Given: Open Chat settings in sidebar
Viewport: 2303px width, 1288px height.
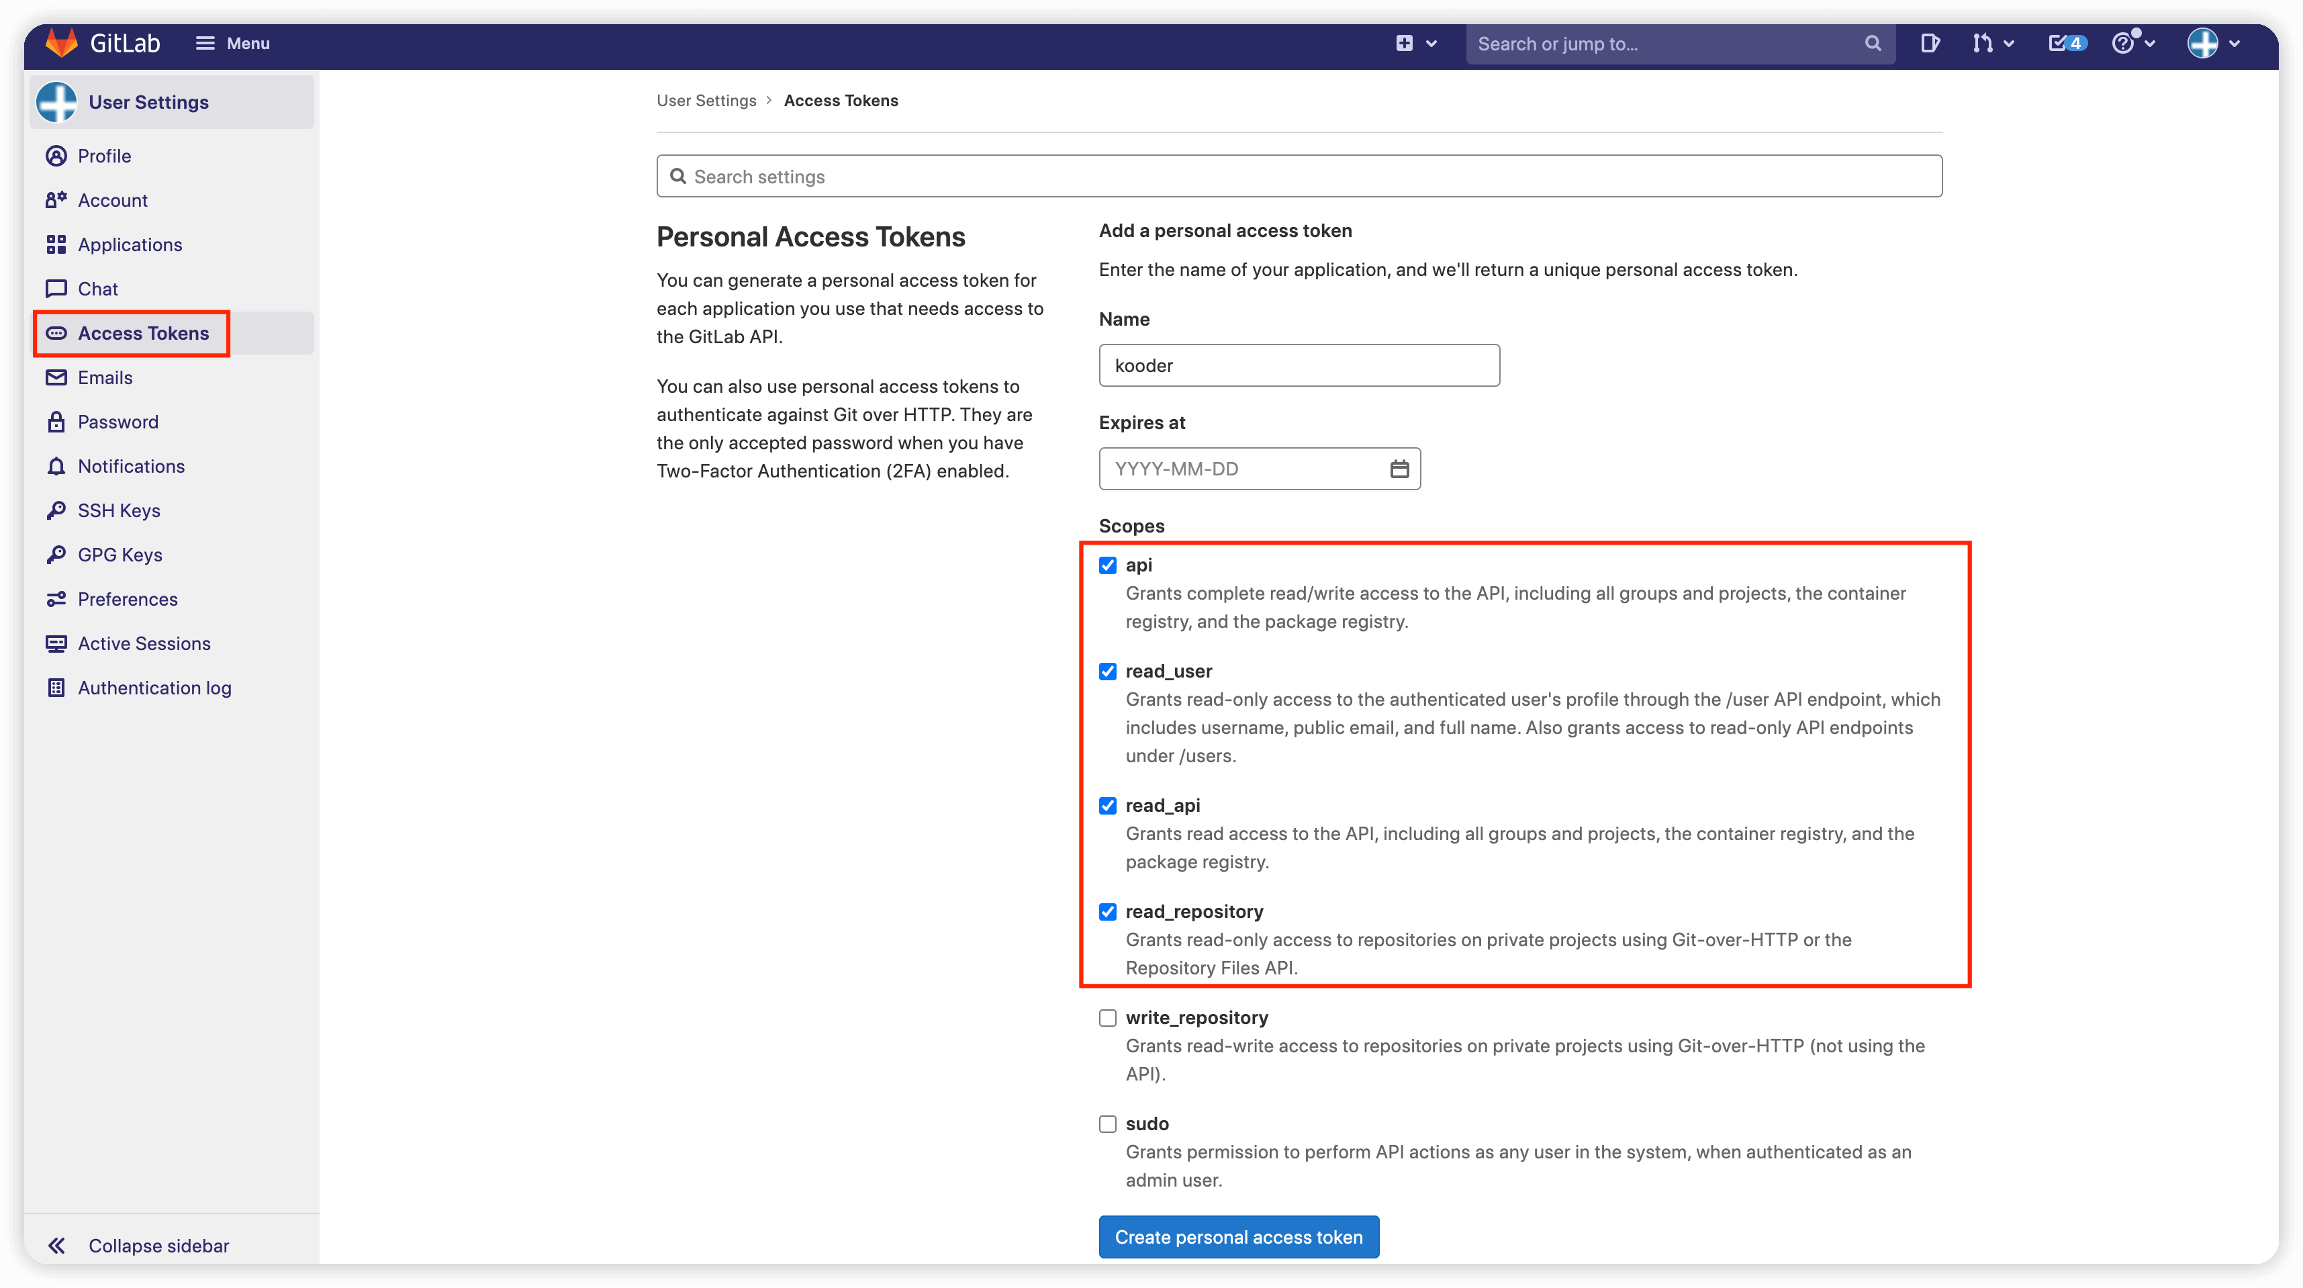Looking at the screenshot, I should tap(173, 289).
